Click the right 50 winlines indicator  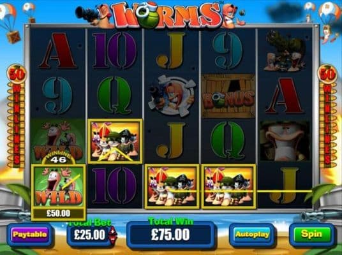(327, 117)
